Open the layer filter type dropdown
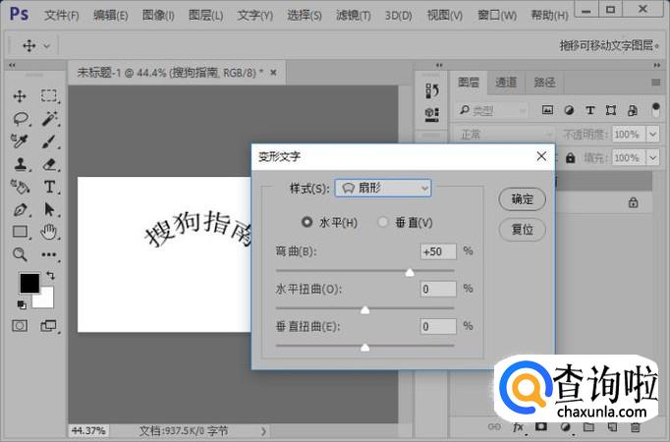 (491, 111)
